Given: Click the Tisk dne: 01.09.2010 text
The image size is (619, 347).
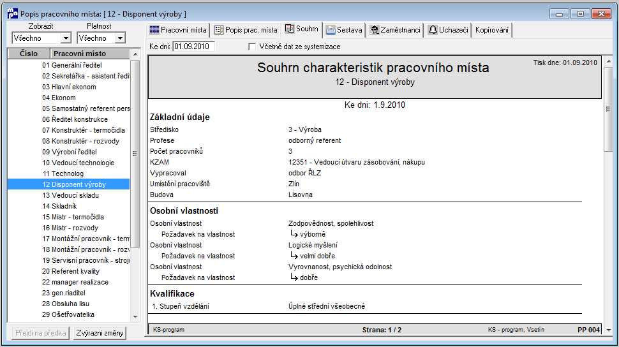Looking at the screenshot, I should (565, 63).
